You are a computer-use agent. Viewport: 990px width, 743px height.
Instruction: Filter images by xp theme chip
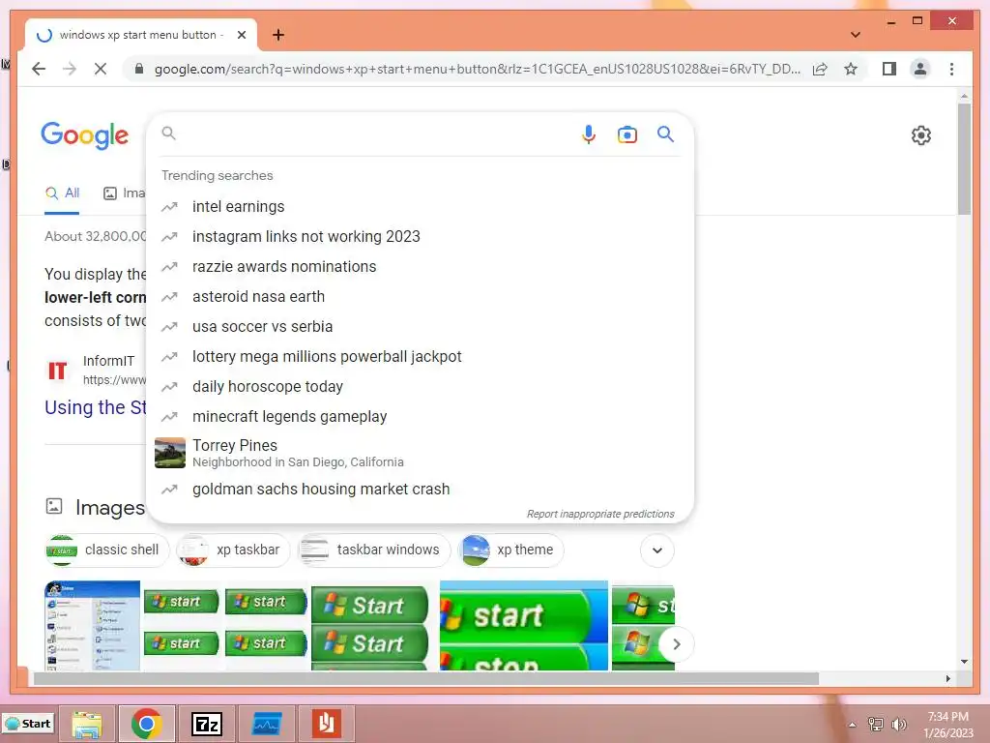[510, 550]
